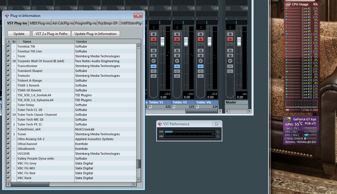This screenshot has width=337, height=194.
Task: Uncheck the active box for TubeDriver_x64
Action: coord(8,129)
